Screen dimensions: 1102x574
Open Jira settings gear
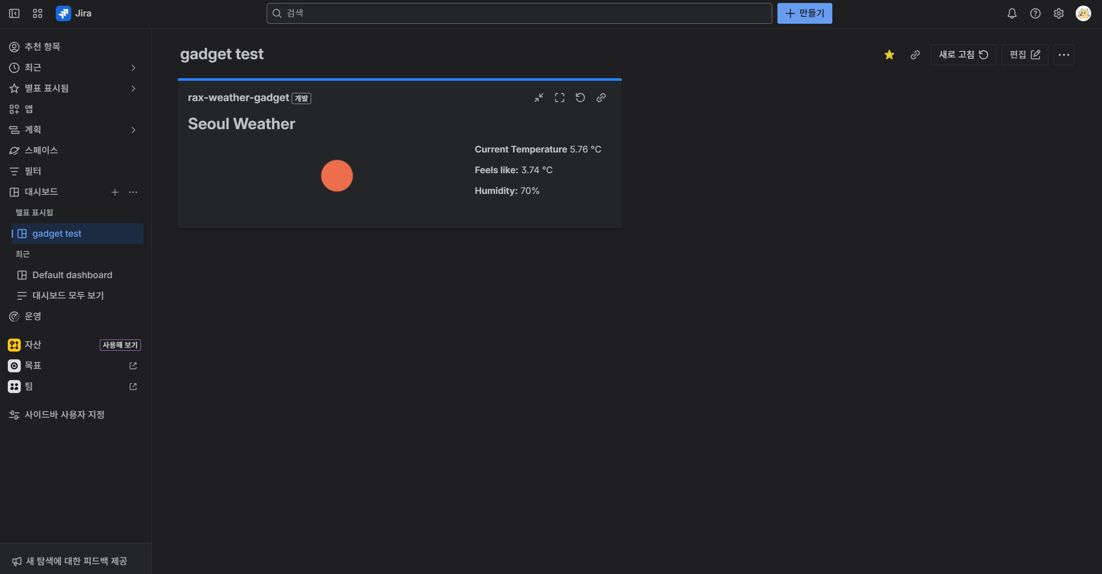[1058, 13]
